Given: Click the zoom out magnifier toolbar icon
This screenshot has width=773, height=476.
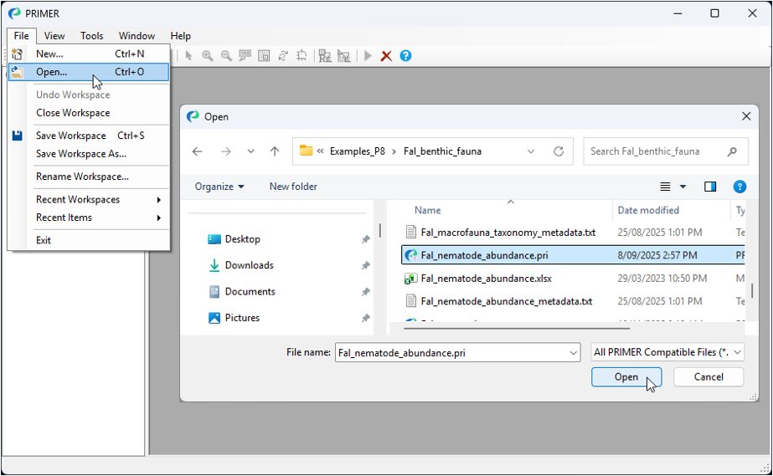Looking at the screenshot, I should tap(226, 56).
